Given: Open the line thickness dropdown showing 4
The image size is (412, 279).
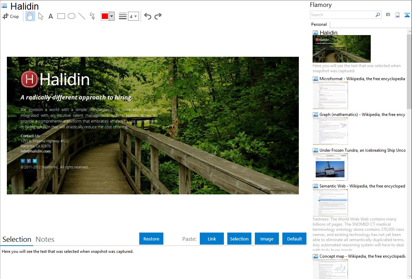Looking at the screenshot, I should click(133, 16).
